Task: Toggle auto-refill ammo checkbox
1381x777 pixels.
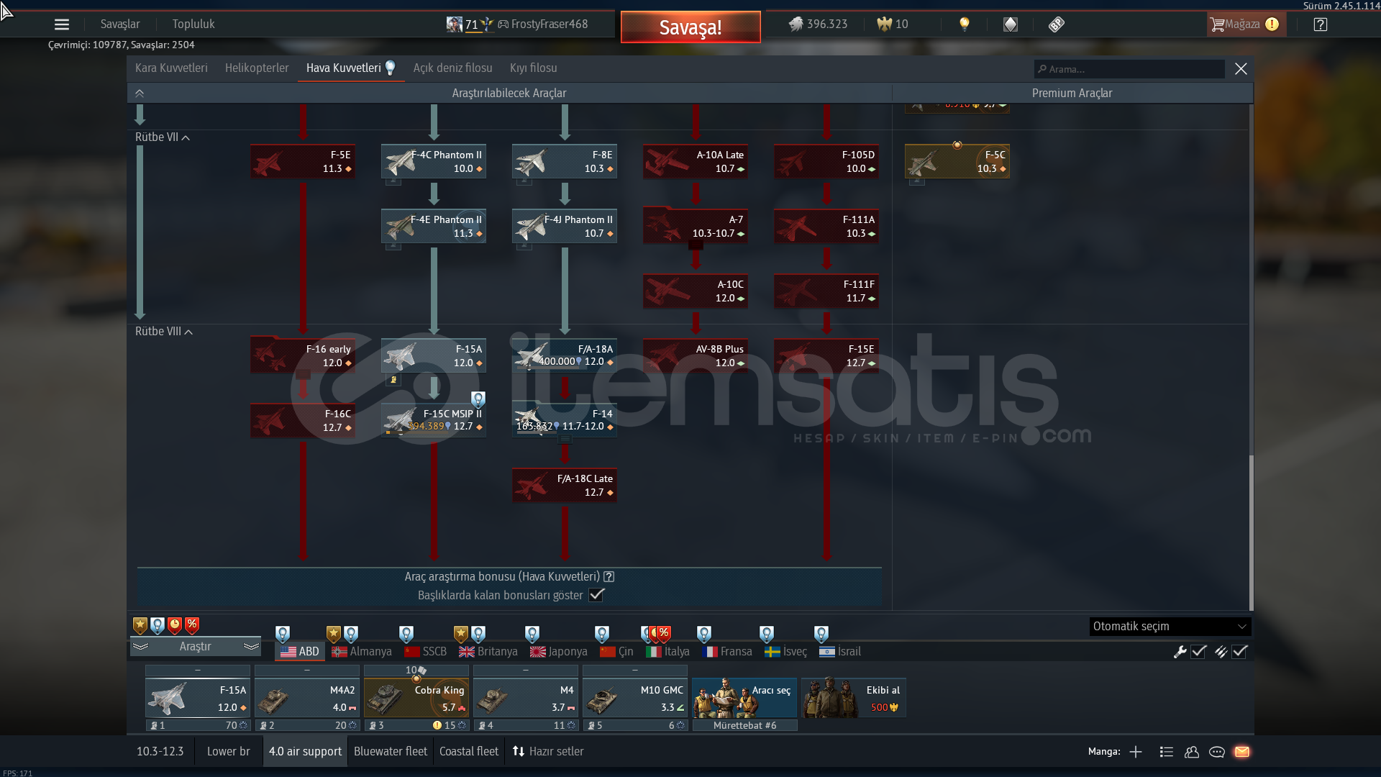Action: click(1239, 652)
